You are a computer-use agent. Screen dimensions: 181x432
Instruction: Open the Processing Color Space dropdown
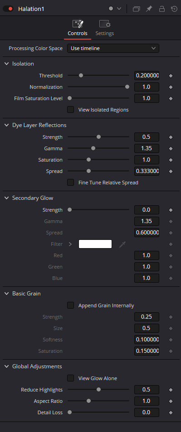click(x=113, y=48)
